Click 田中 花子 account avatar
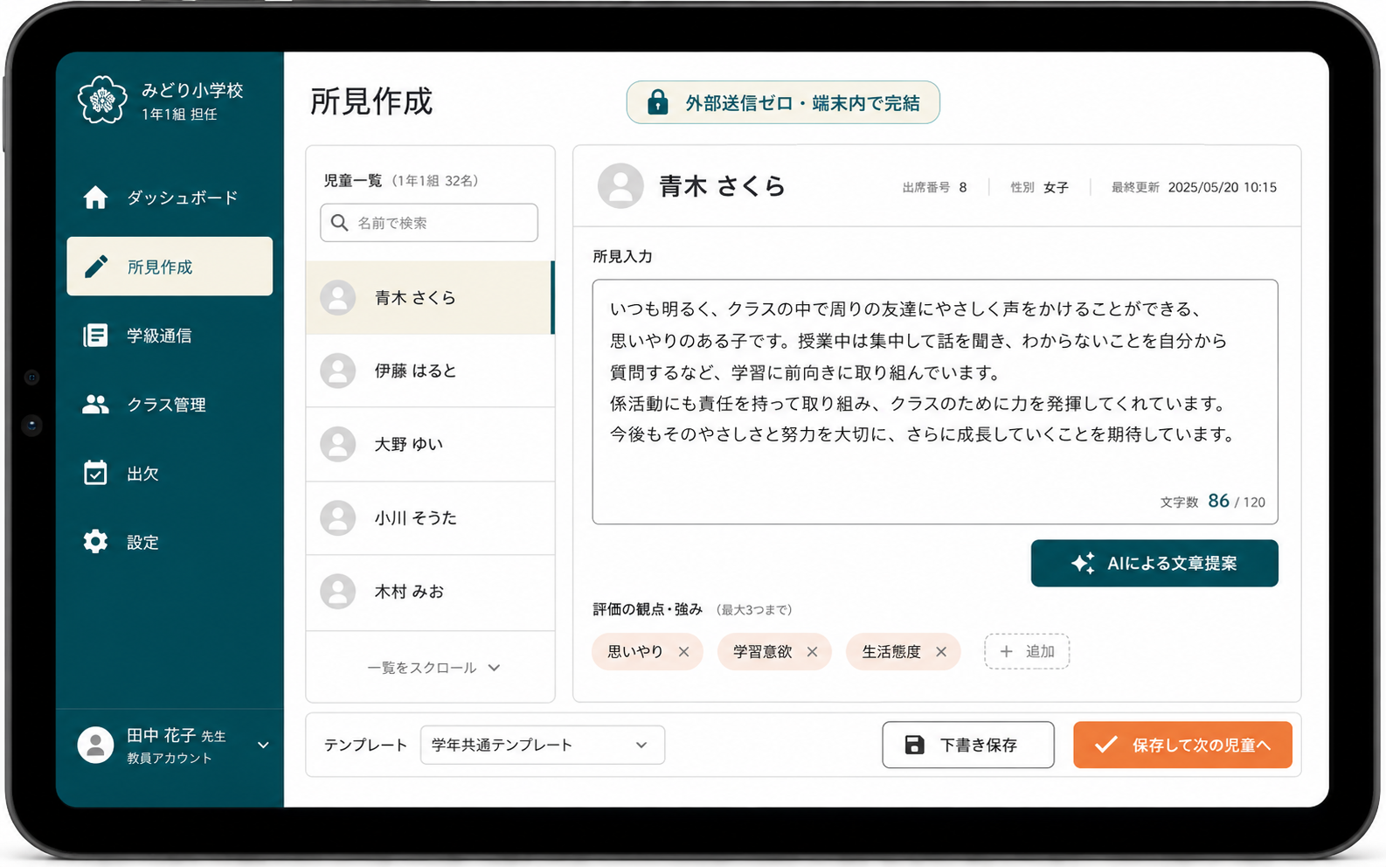 (x=96, y=746)
